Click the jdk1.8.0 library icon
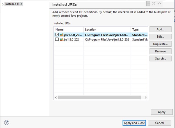 [62, 35]
